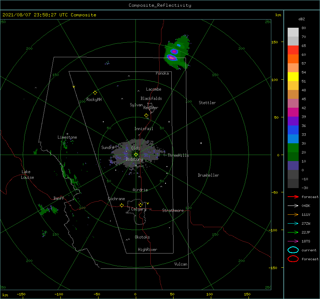
Task: Click the ThreeHills town label
Action: (178, 155)
